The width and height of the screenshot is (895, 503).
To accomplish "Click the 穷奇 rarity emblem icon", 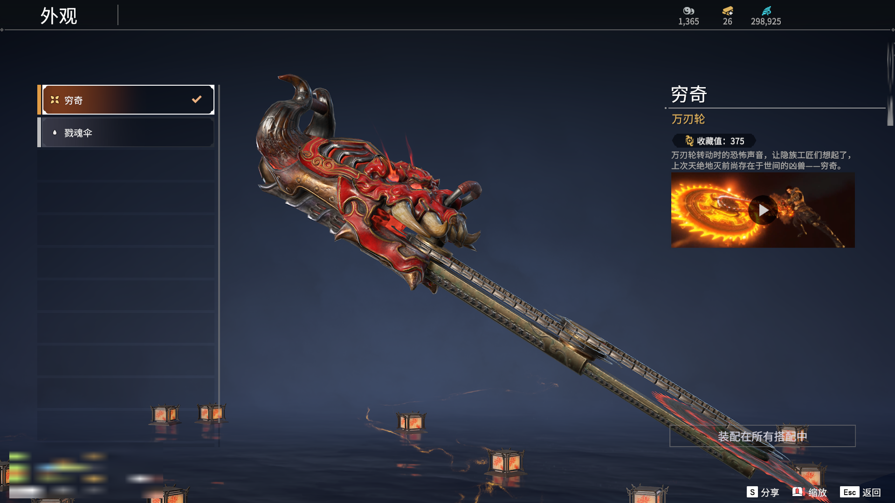I will 55,100.
